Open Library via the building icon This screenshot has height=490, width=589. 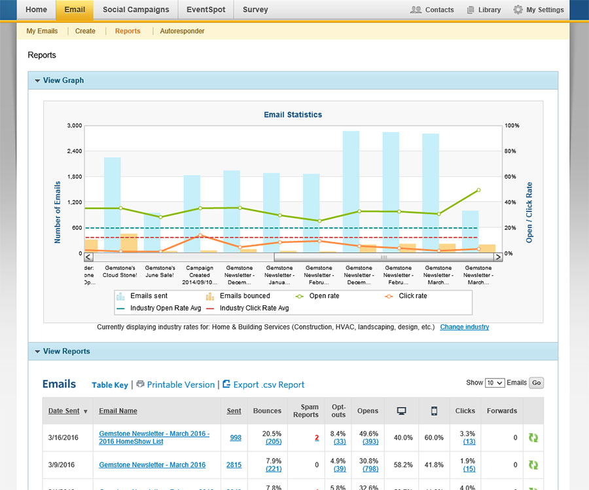471,10
